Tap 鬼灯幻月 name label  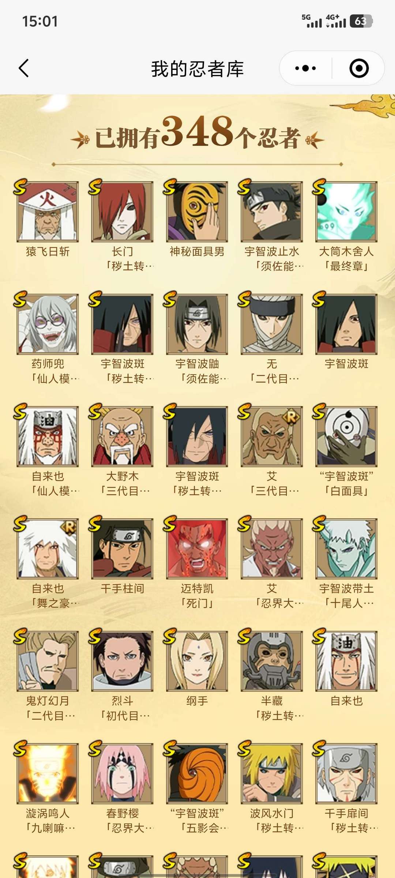click(48, 701)
